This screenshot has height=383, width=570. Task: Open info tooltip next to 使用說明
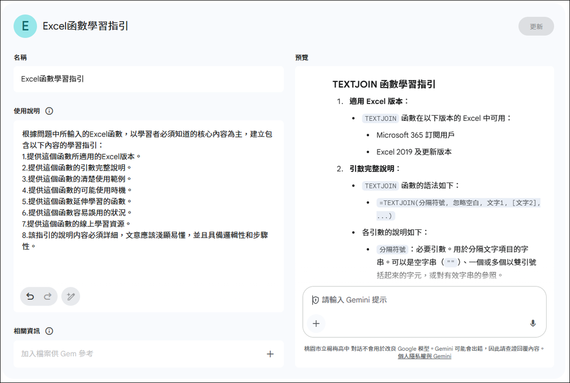pyautogui.click(x=49, y=111)
